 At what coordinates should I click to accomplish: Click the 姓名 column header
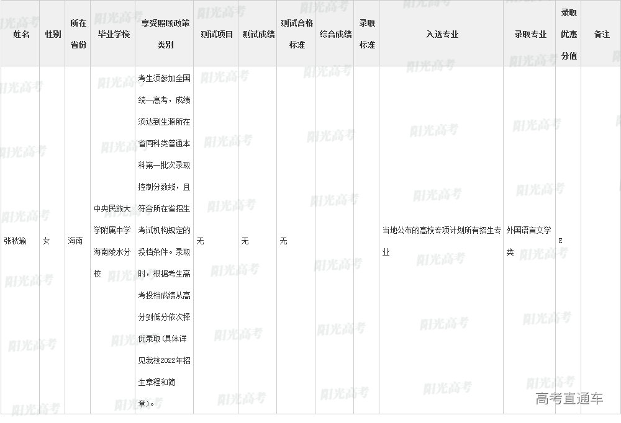pyautogui.click(x=22, y=34)
